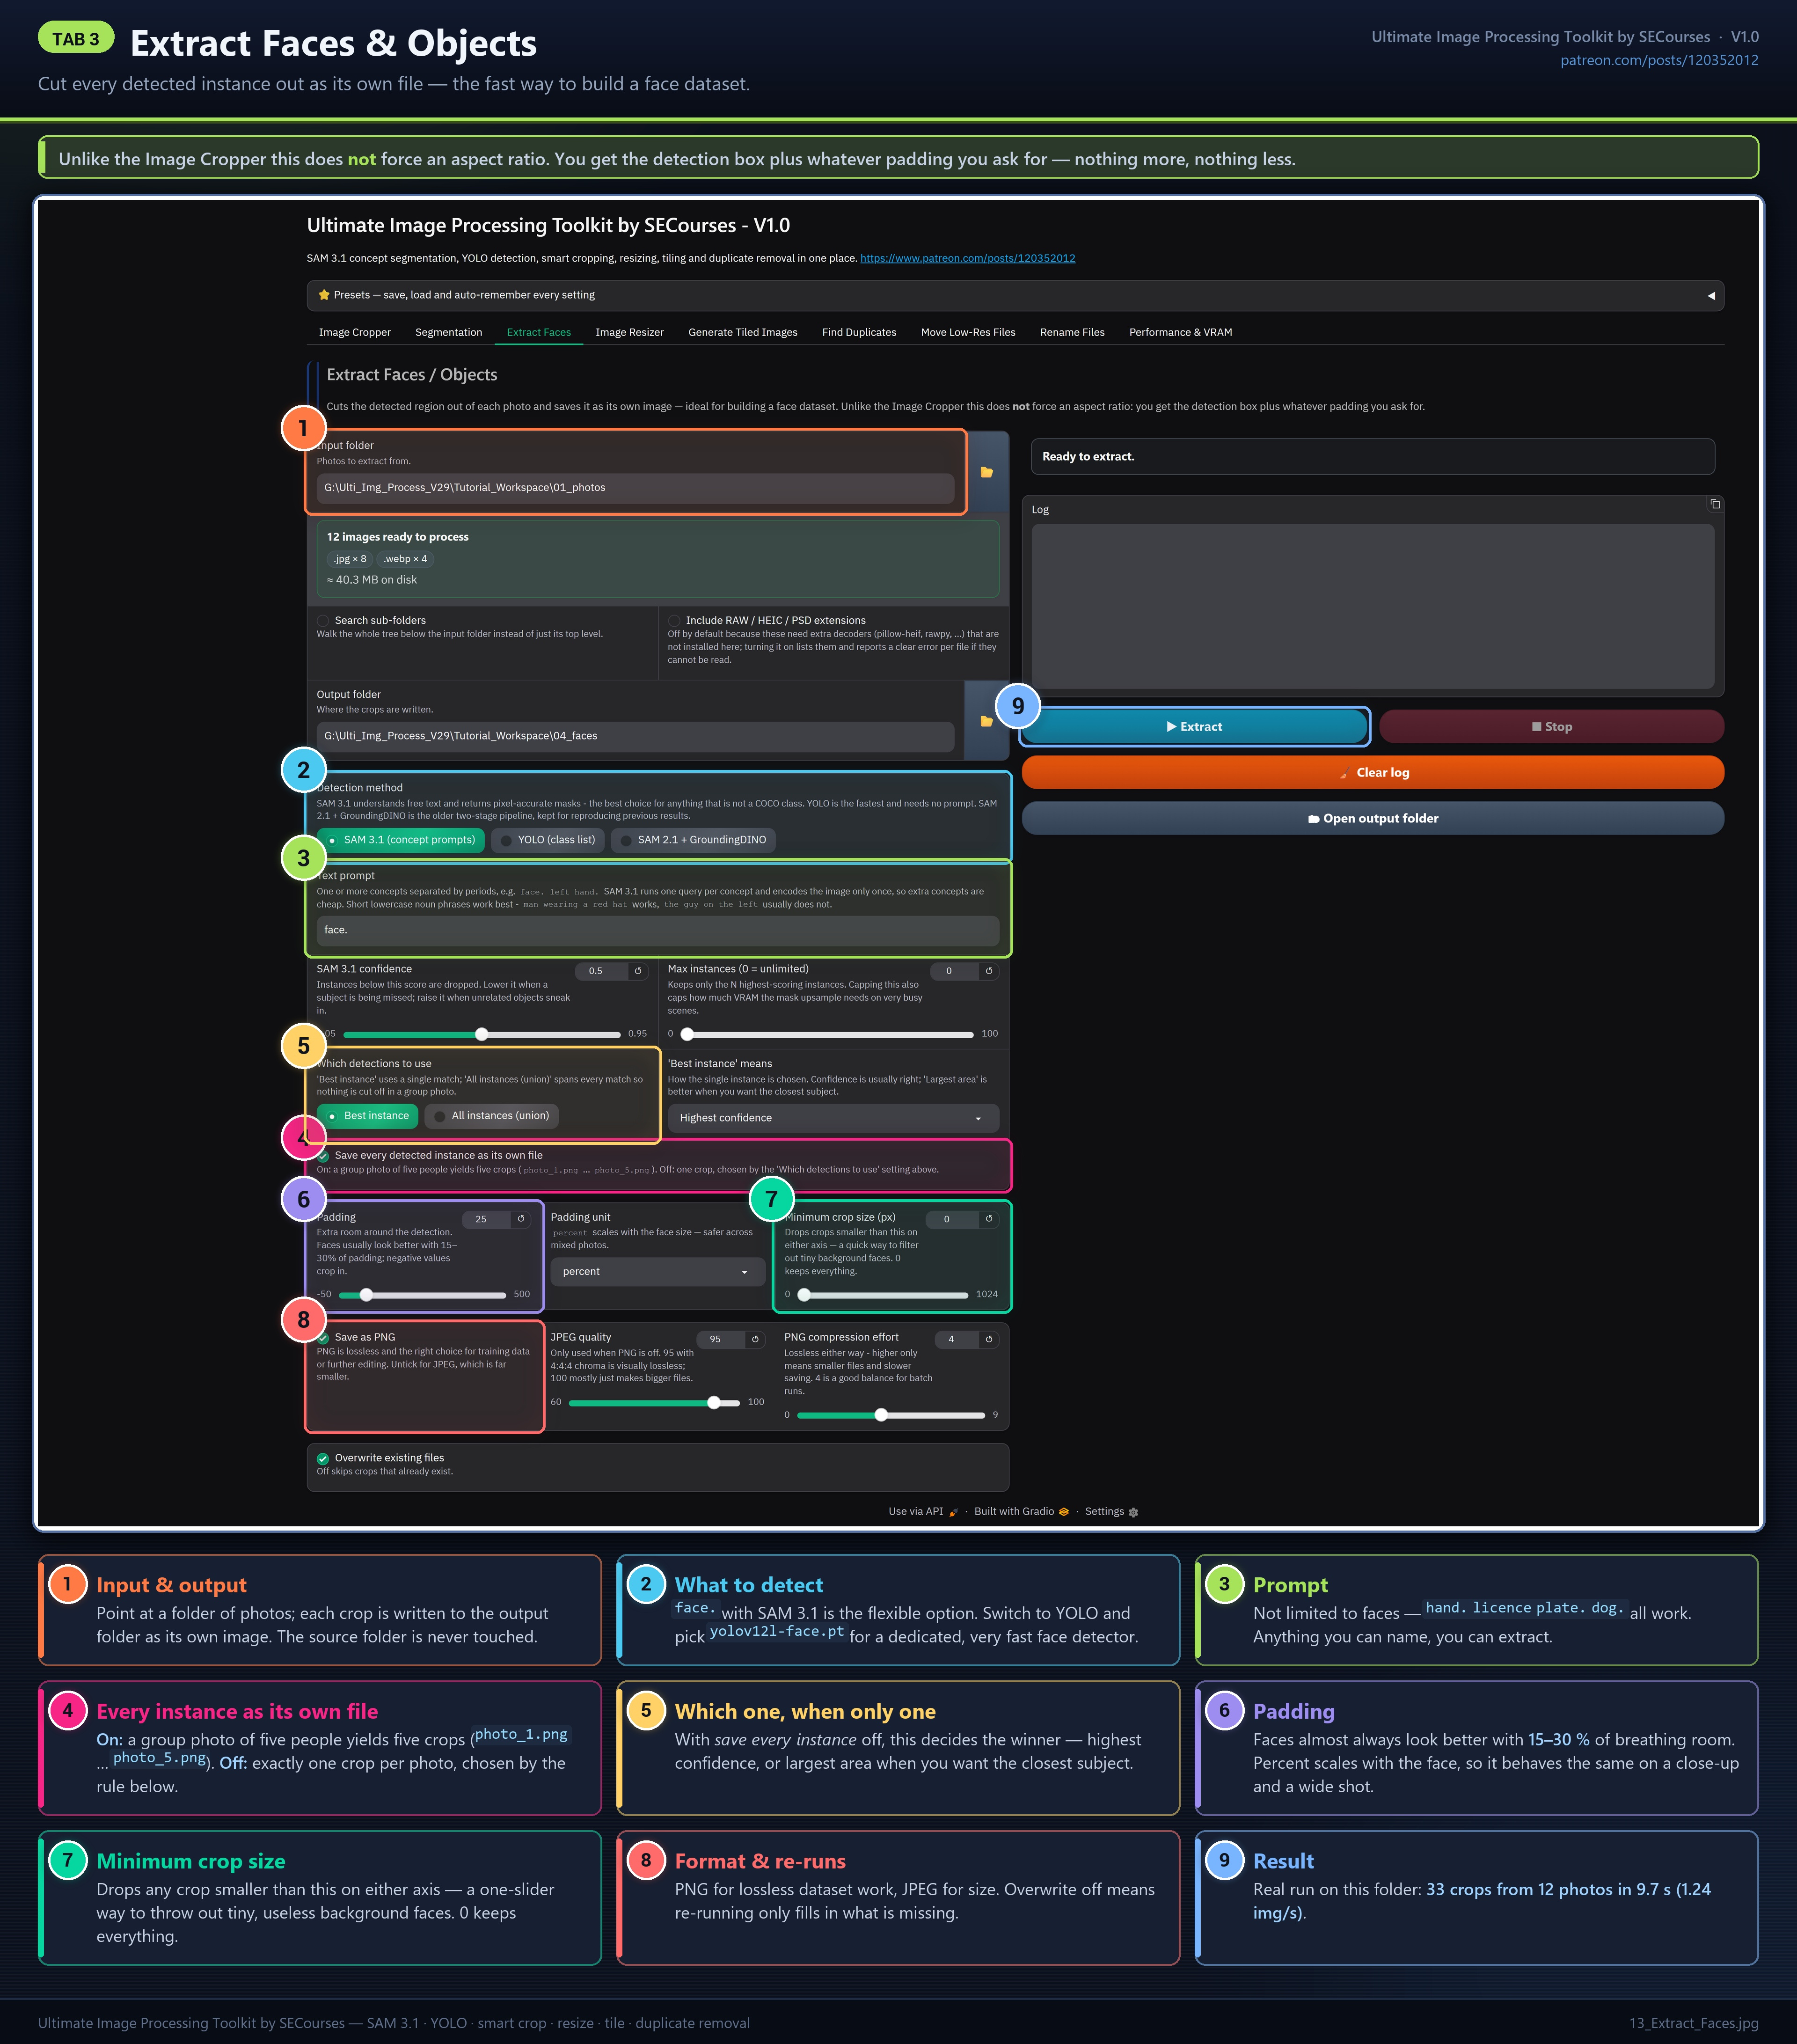This screenshot has height=2044, width=1797.
Task: Reset the Max instances value
Action: (989, 971)
